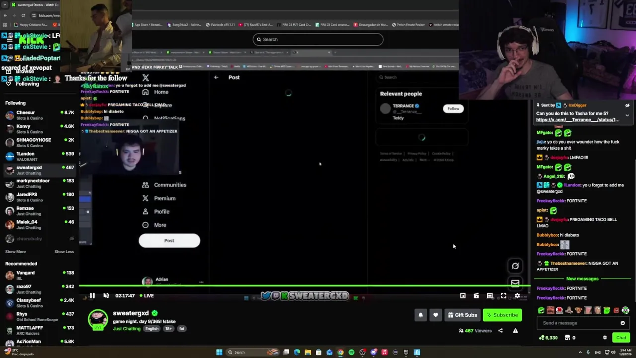Screen dimensions: 636x358
Task: Open Windows Start menu
Action: click(x=219, y=352)
